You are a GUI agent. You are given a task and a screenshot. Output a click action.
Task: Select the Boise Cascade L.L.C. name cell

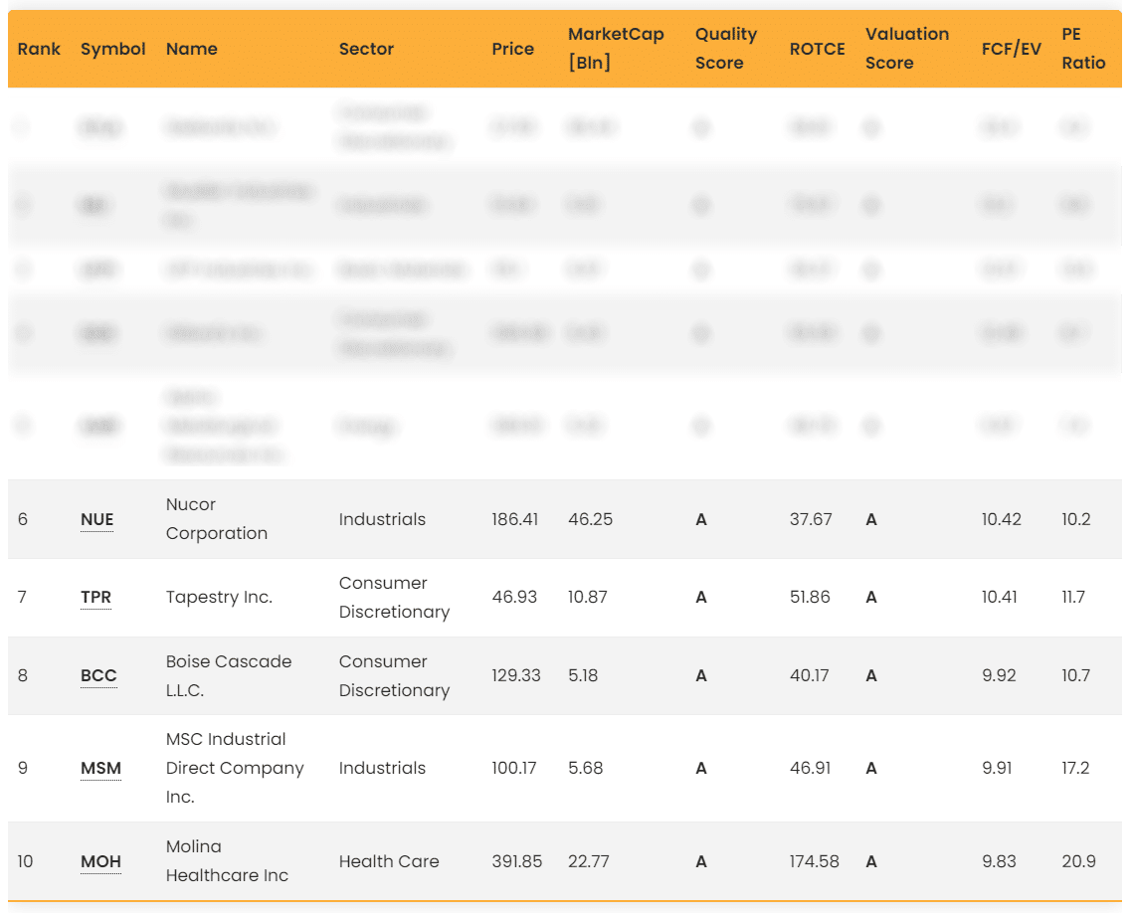coord(229,675)
